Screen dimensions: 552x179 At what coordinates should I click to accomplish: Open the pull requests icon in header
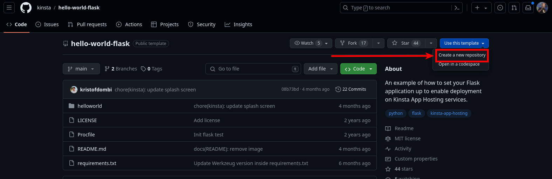click(514, 8)
